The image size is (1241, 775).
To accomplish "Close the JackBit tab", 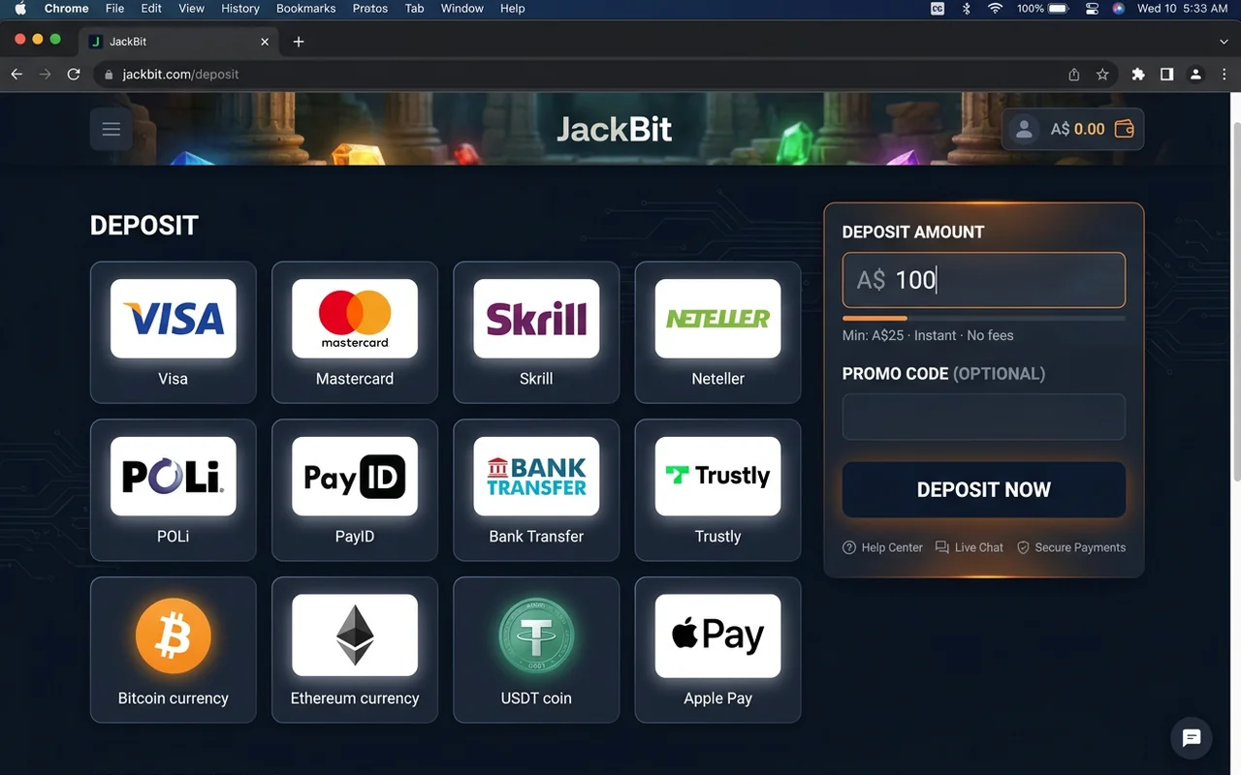I will [x=266, y=42].
